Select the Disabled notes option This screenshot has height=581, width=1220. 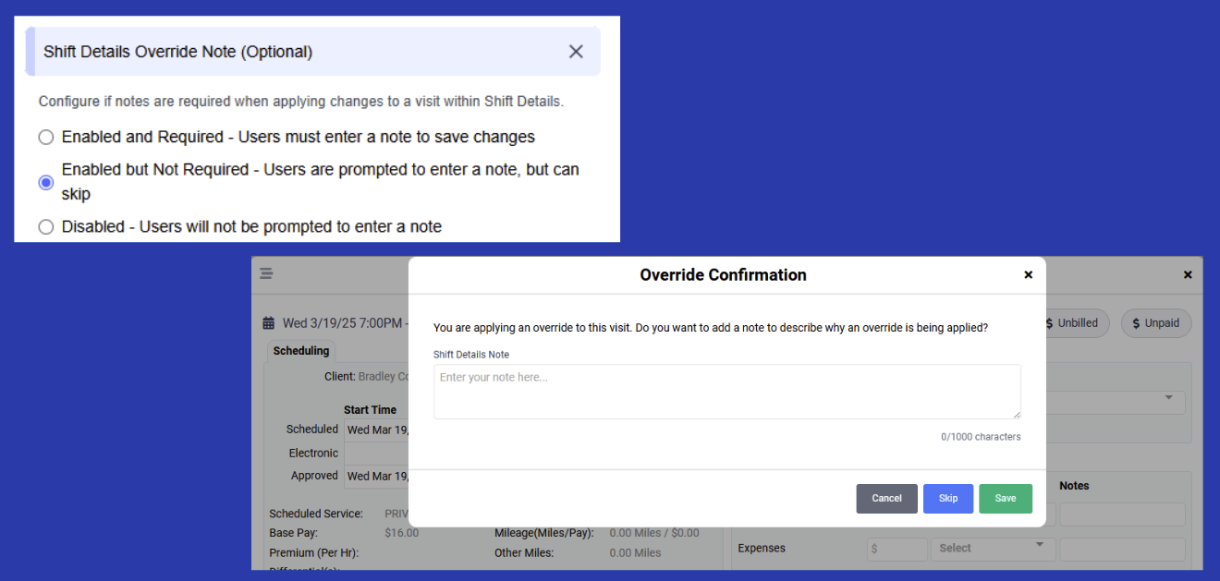[45, 226]
